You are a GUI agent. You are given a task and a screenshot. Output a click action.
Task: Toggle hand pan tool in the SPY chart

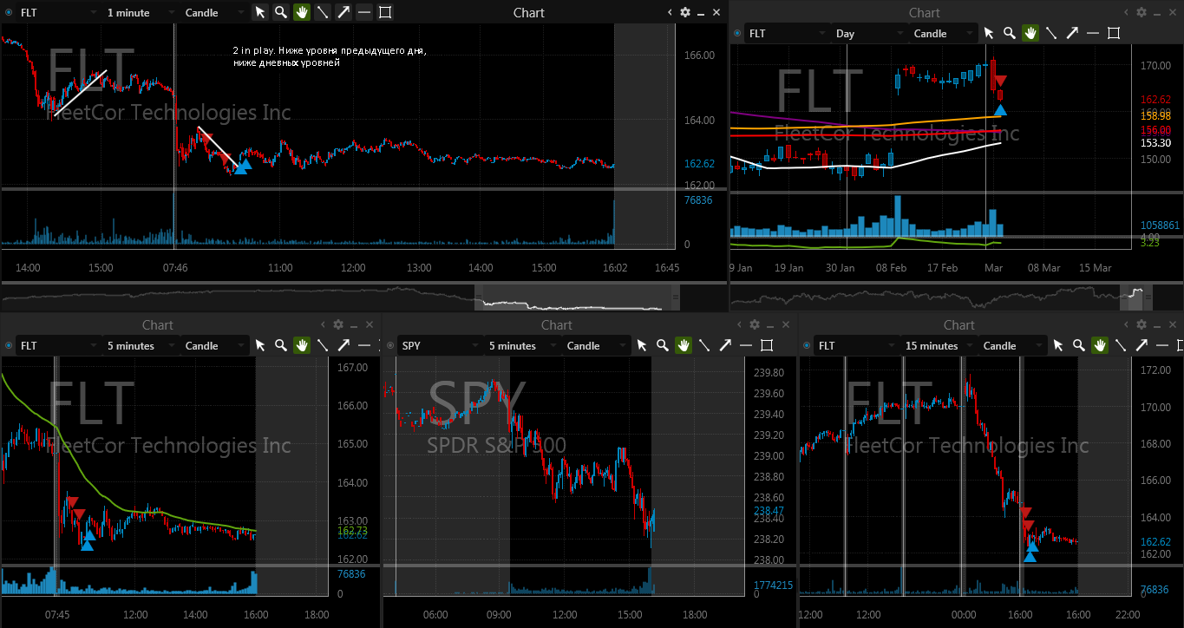pos(684,345)
